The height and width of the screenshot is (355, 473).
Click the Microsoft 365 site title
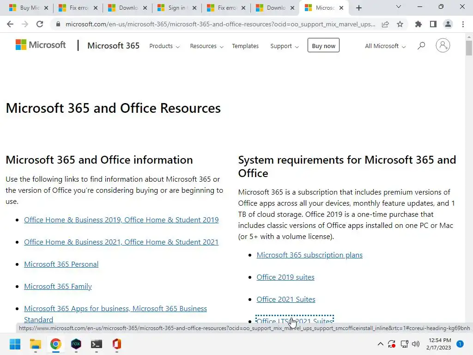click(x=114, y=46)
